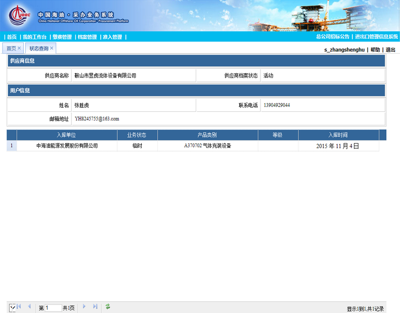Viewport: 400px width, 313px height.
Task: Open 准入管理 menu
Action: (x=112, y=37)
